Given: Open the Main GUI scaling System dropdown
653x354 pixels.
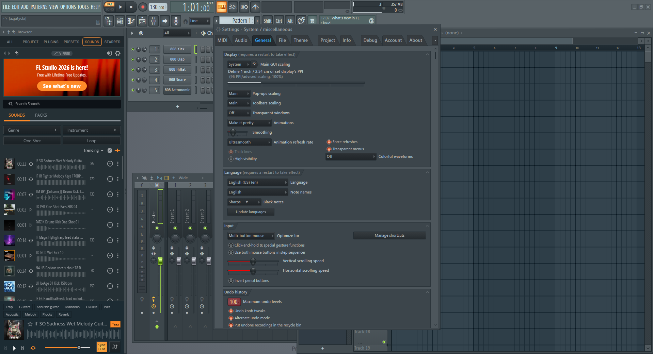Looking at the screenshot, I should tap(239, 64).
